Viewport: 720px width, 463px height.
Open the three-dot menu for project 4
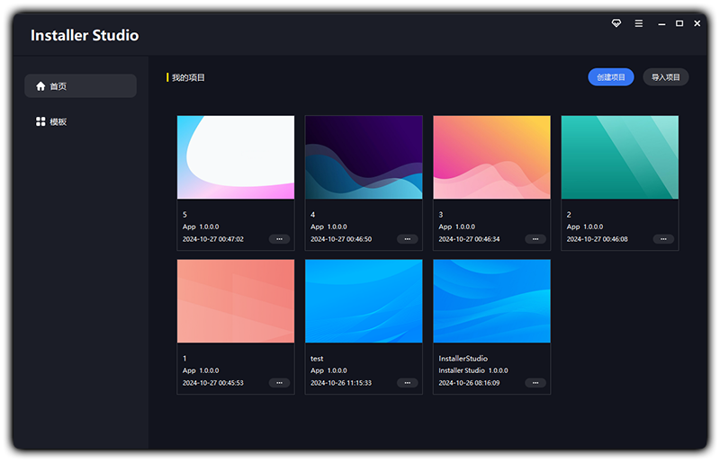[408, 239]
